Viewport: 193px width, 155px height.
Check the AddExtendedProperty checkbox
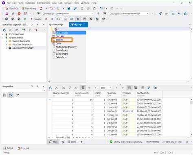point(54,47)
